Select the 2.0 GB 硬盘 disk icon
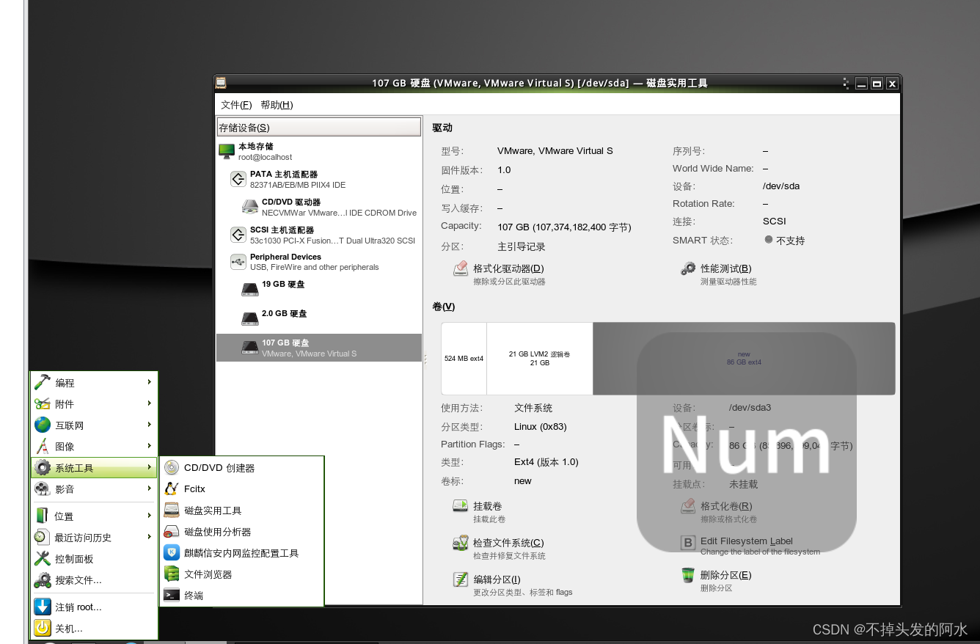Image resolution: width=980 pixels, height=644 pixels. pyautogui.click(x=250, y=318)
